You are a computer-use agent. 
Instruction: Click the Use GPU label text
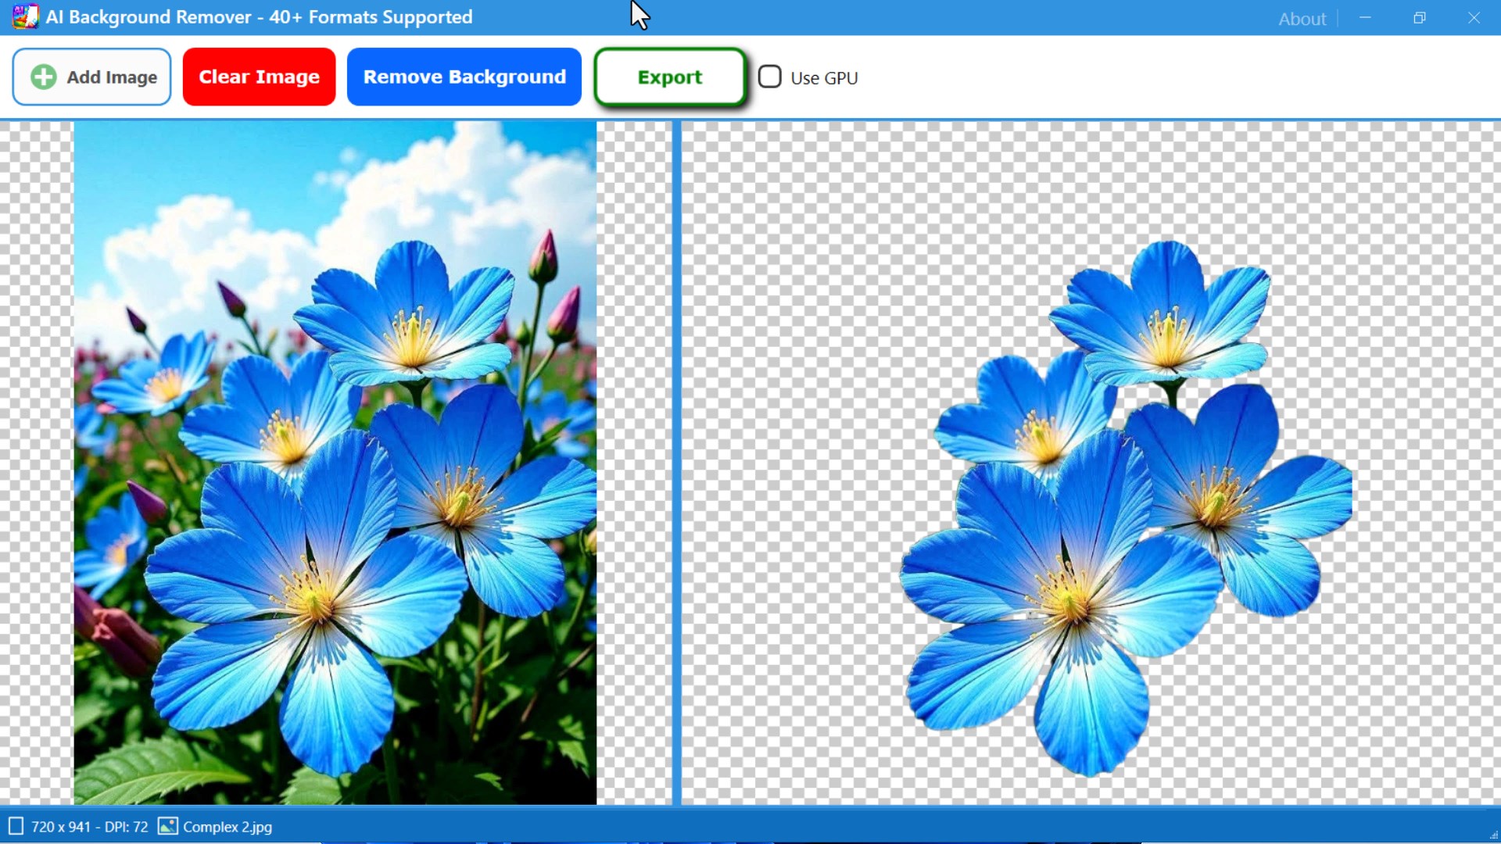[x=824, y=78]
